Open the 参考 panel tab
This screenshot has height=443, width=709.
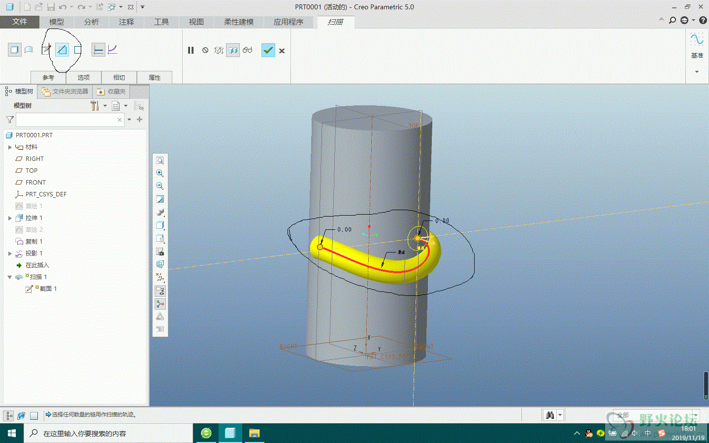click(x=48, y=77)
